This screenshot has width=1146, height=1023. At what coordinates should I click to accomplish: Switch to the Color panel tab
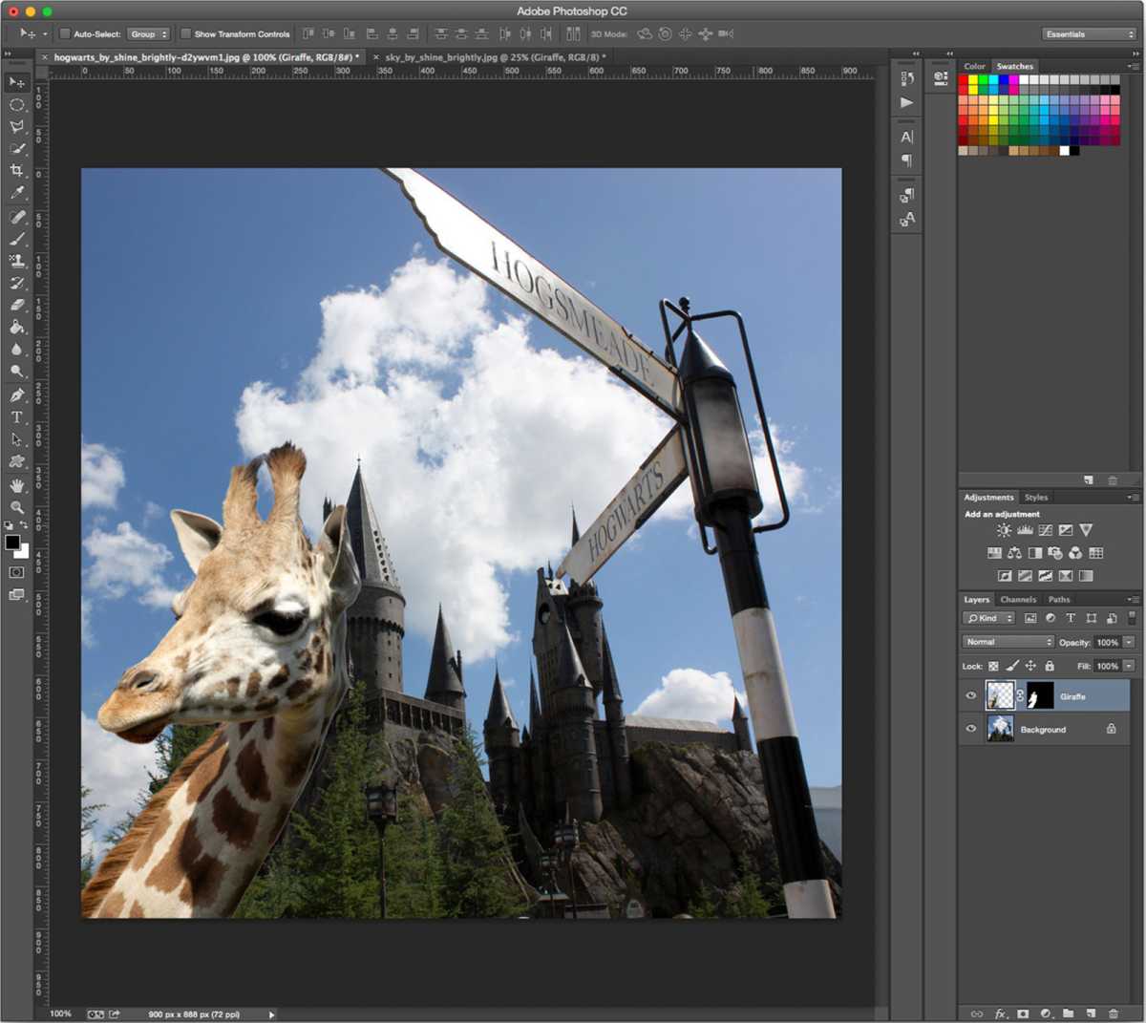click(974, 66)
